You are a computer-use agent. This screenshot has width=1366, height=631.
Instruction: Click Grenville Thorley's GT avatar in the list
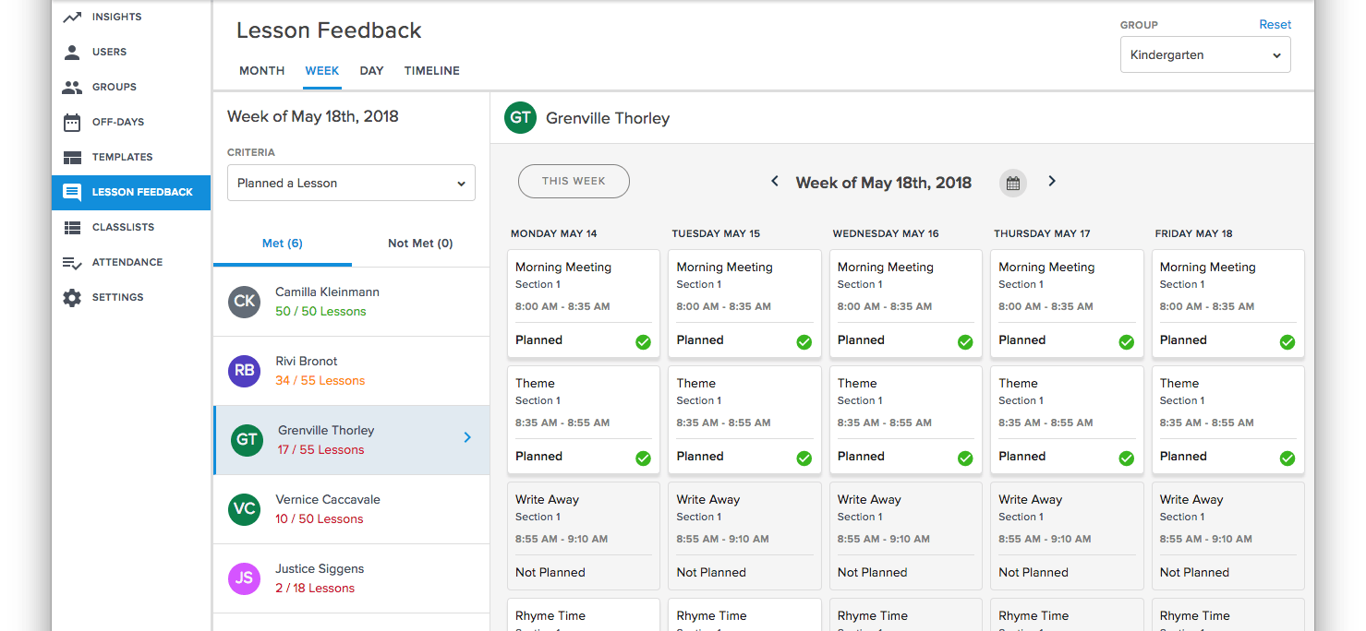tap(247, 440)
